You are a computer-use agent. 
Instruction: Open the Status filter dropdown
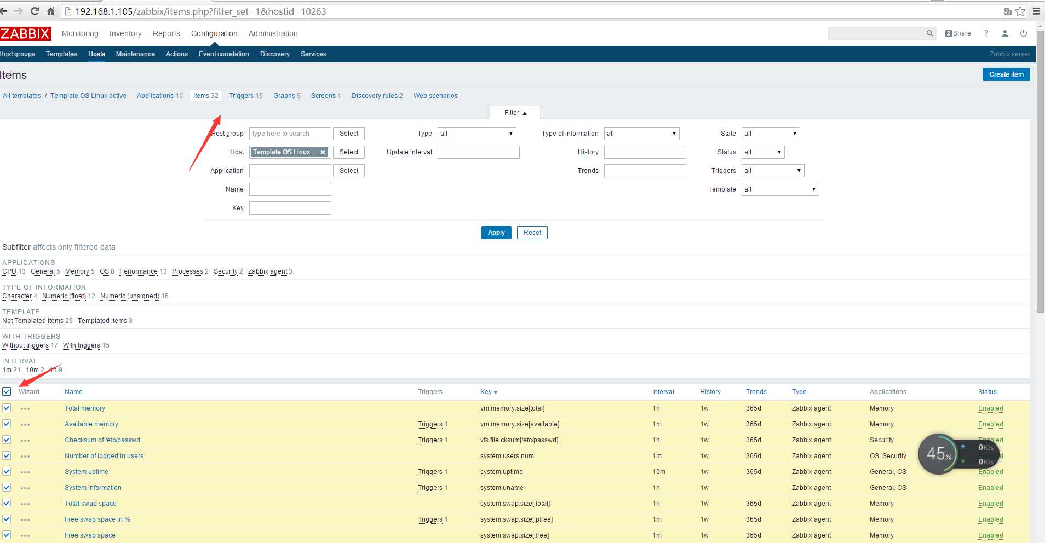click(x=763, y=152)
